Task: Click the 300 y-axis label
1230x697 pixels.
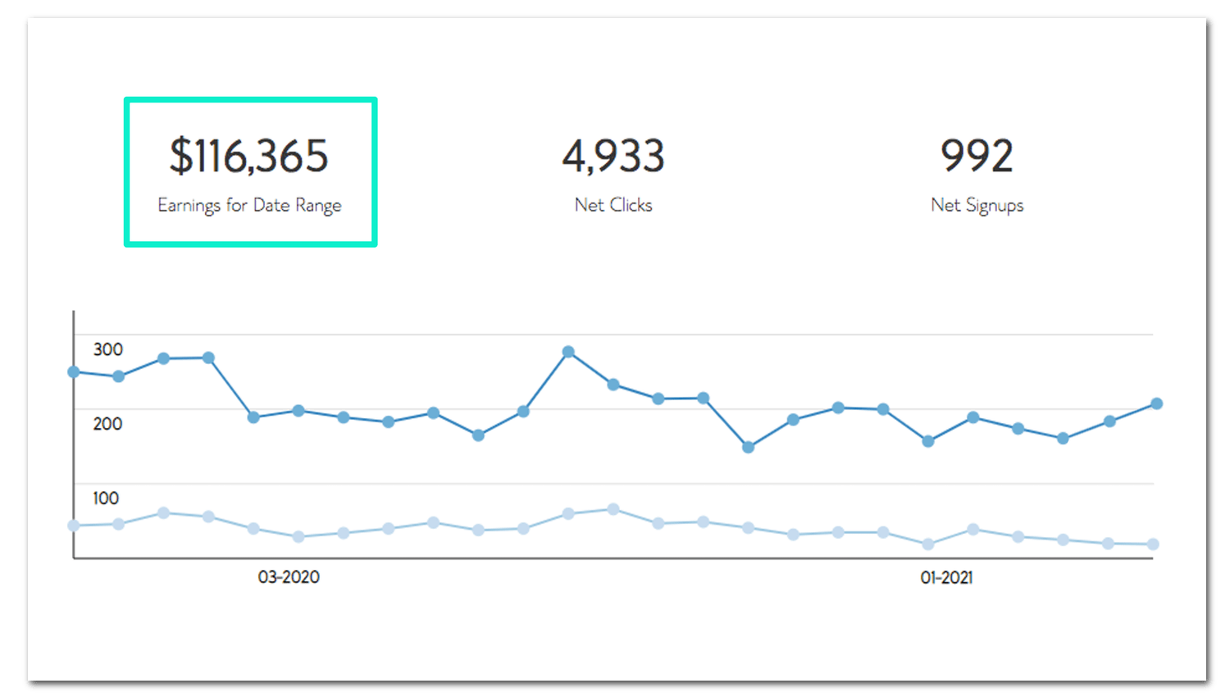Action: (x=107, y=349)
